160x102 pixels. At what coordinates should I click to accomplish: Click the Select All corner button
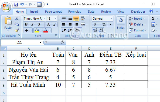coord(4,49)
